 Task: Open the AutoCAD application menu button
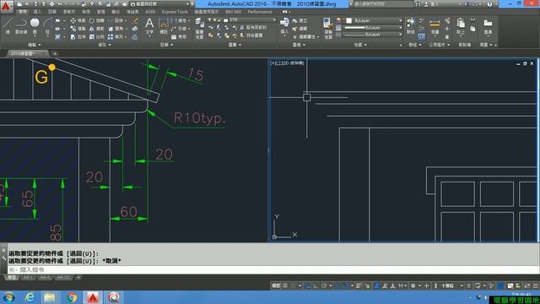pos(6,6)
